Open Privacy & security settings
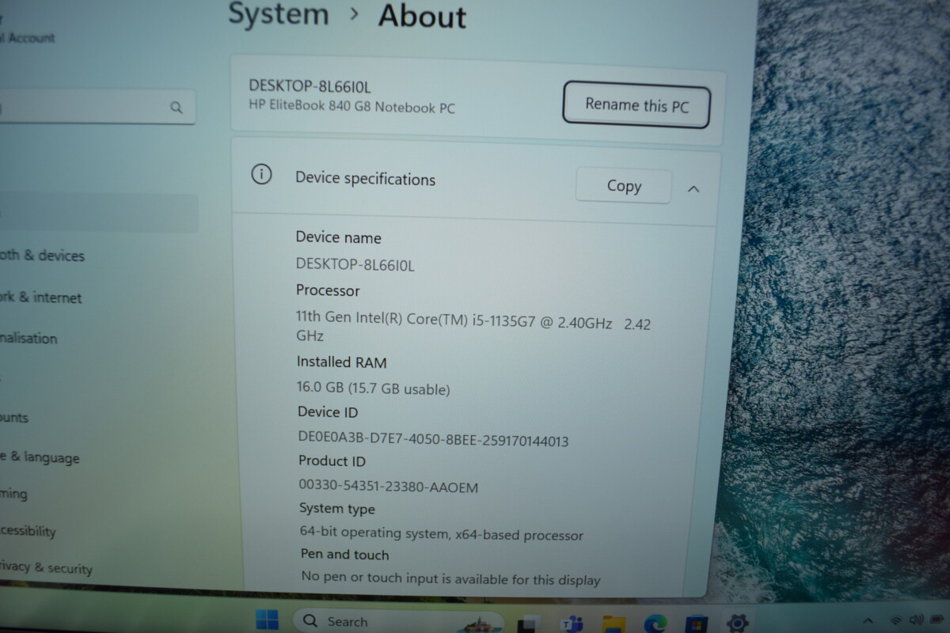Screen dimensions: 950x633 tap(46, 567)
